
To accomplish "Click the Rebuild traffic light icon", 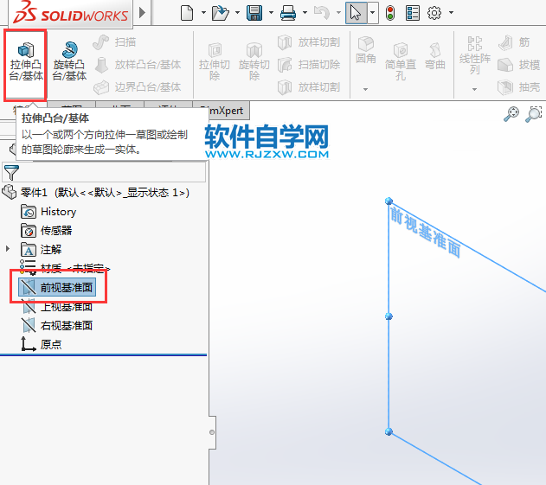I will tap(390, 13).
